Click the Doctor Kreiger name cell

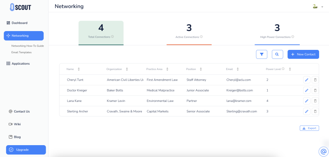point(77,90)
